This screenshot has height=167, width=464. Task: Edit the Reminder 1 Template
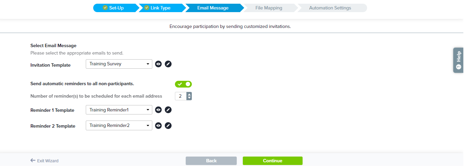coord(168,110)
